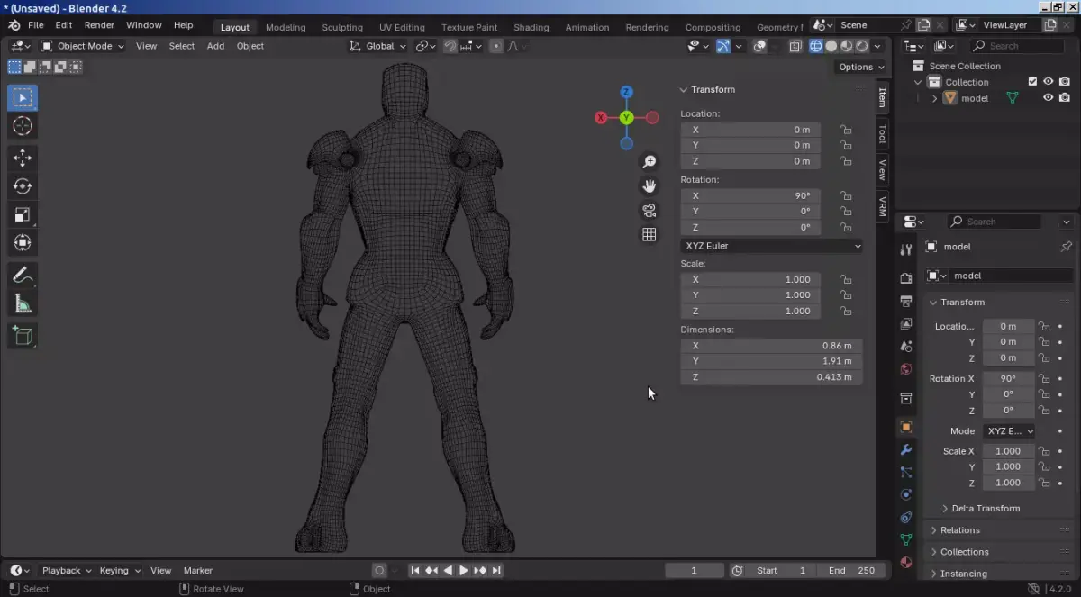This screenshot has width=1081, height=597.
Task: Open the Playback dropdown in timeline
Action: pyautogui.click(x=67, y=571)
